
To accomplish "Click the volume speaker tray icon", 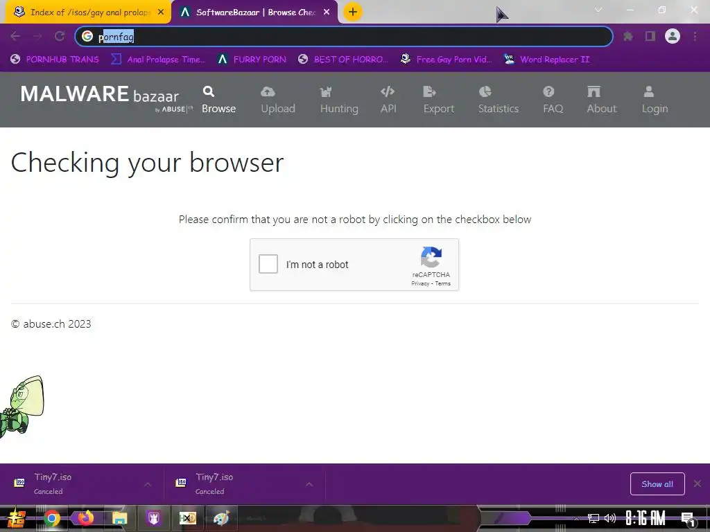I will point(610,518).
